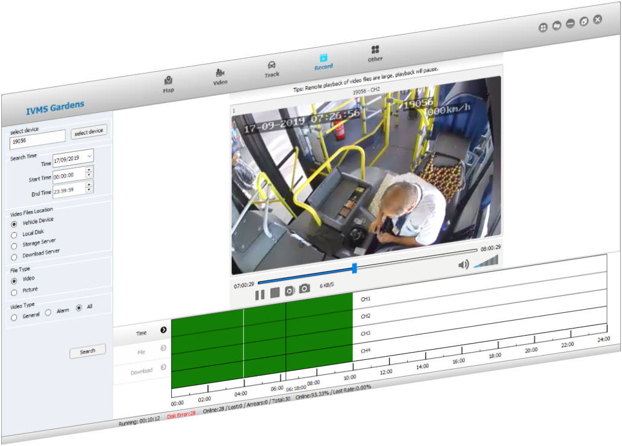This screenshot has height=446, width=622.
Task: Open the Video camera icon tab
Action: (220, 72)
